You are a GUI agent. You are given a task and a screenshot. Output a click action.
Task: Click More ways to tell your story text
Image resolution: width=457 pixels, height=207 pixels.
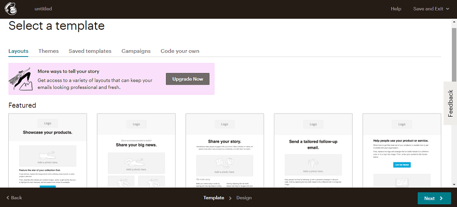point(69,71)
